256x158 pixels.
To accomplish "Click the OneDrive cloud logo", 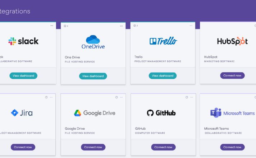I will [x=93, y=42].
